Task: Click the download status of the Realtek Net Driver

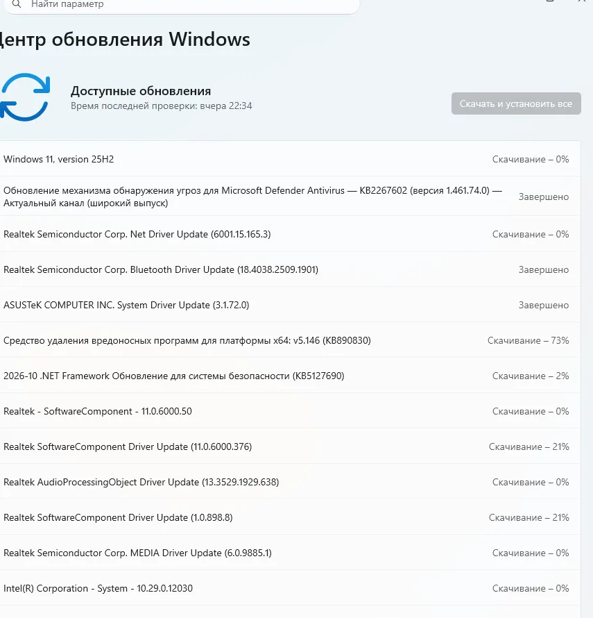Action: (531, 234)
